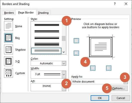The height and width of the screenshot is (103, 132).
Task: Select the None border setting icon
Action: coord(8,26)
